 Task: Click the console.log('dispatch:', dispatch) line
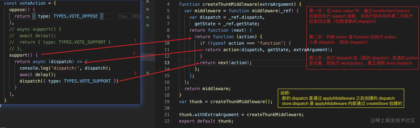(65, 68)
